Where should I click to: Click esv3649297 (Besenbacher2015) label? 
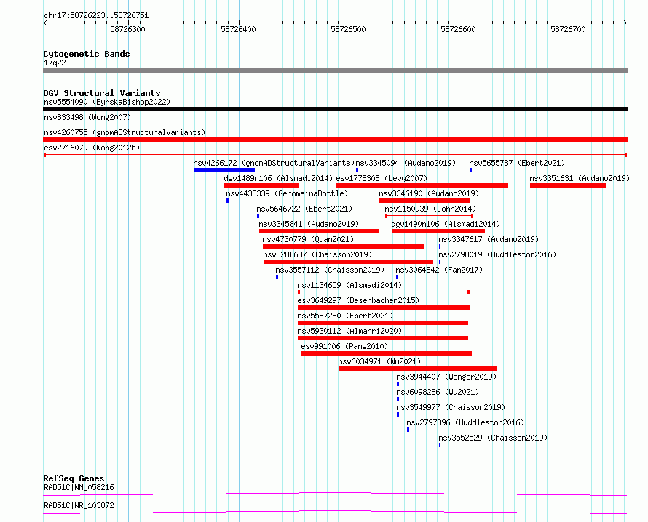pyautogui.click(x=358, y=300)
